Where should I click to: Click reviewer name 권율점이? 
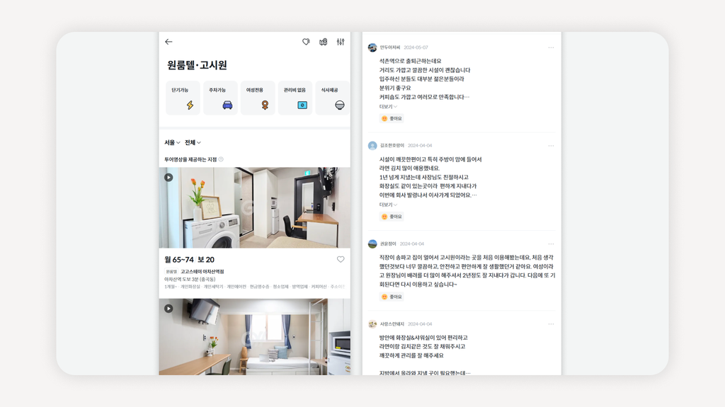coord(389,243)
